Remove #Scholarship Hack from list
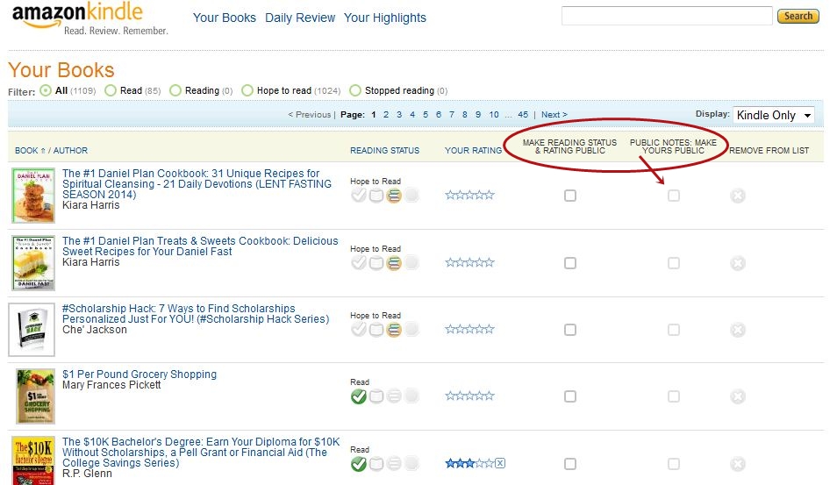This screenshot has height=485, width=837. pyautogui.click(x=738, y=330)
